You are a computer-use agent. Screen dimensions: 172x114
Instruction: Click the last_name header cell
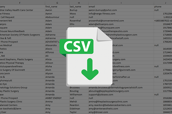(x=79, y=6)
